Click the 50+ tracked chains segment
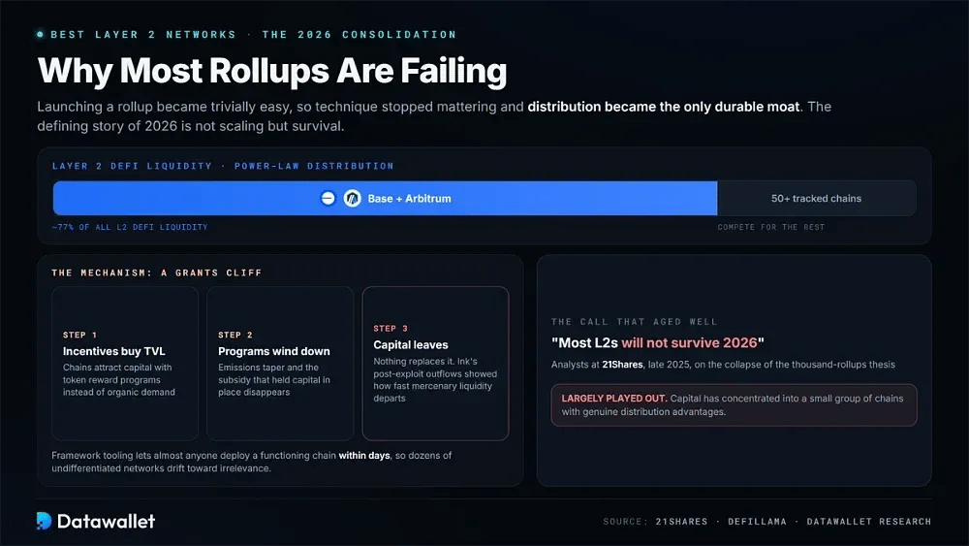The image size is (969, 546). pos(816,198)
